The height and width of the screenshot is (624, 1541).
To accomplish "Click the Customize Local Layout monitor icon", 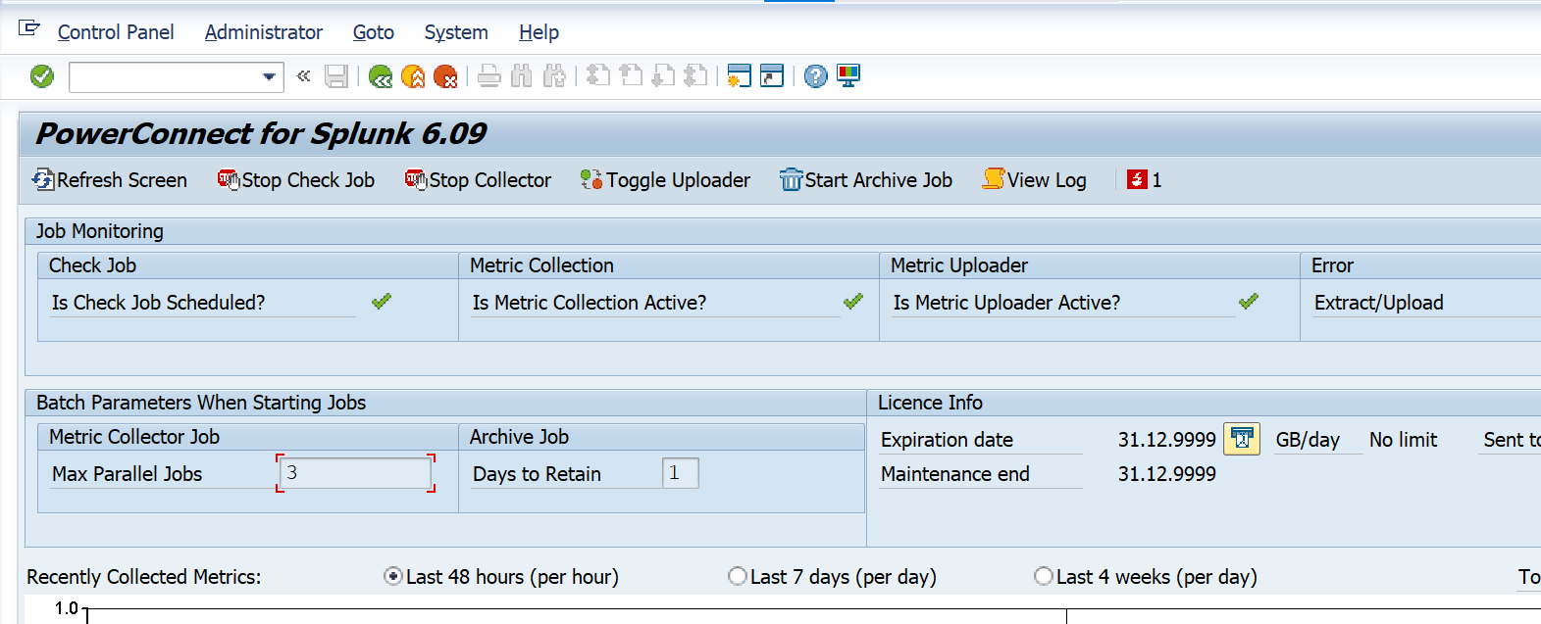I will pos(848,76).
